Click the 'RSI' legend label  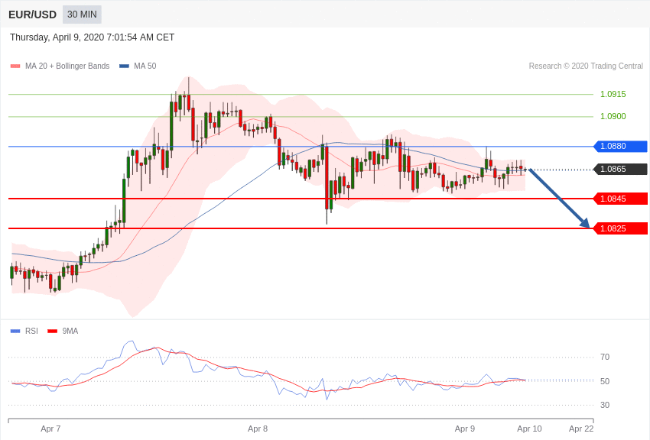pos(31,331)
